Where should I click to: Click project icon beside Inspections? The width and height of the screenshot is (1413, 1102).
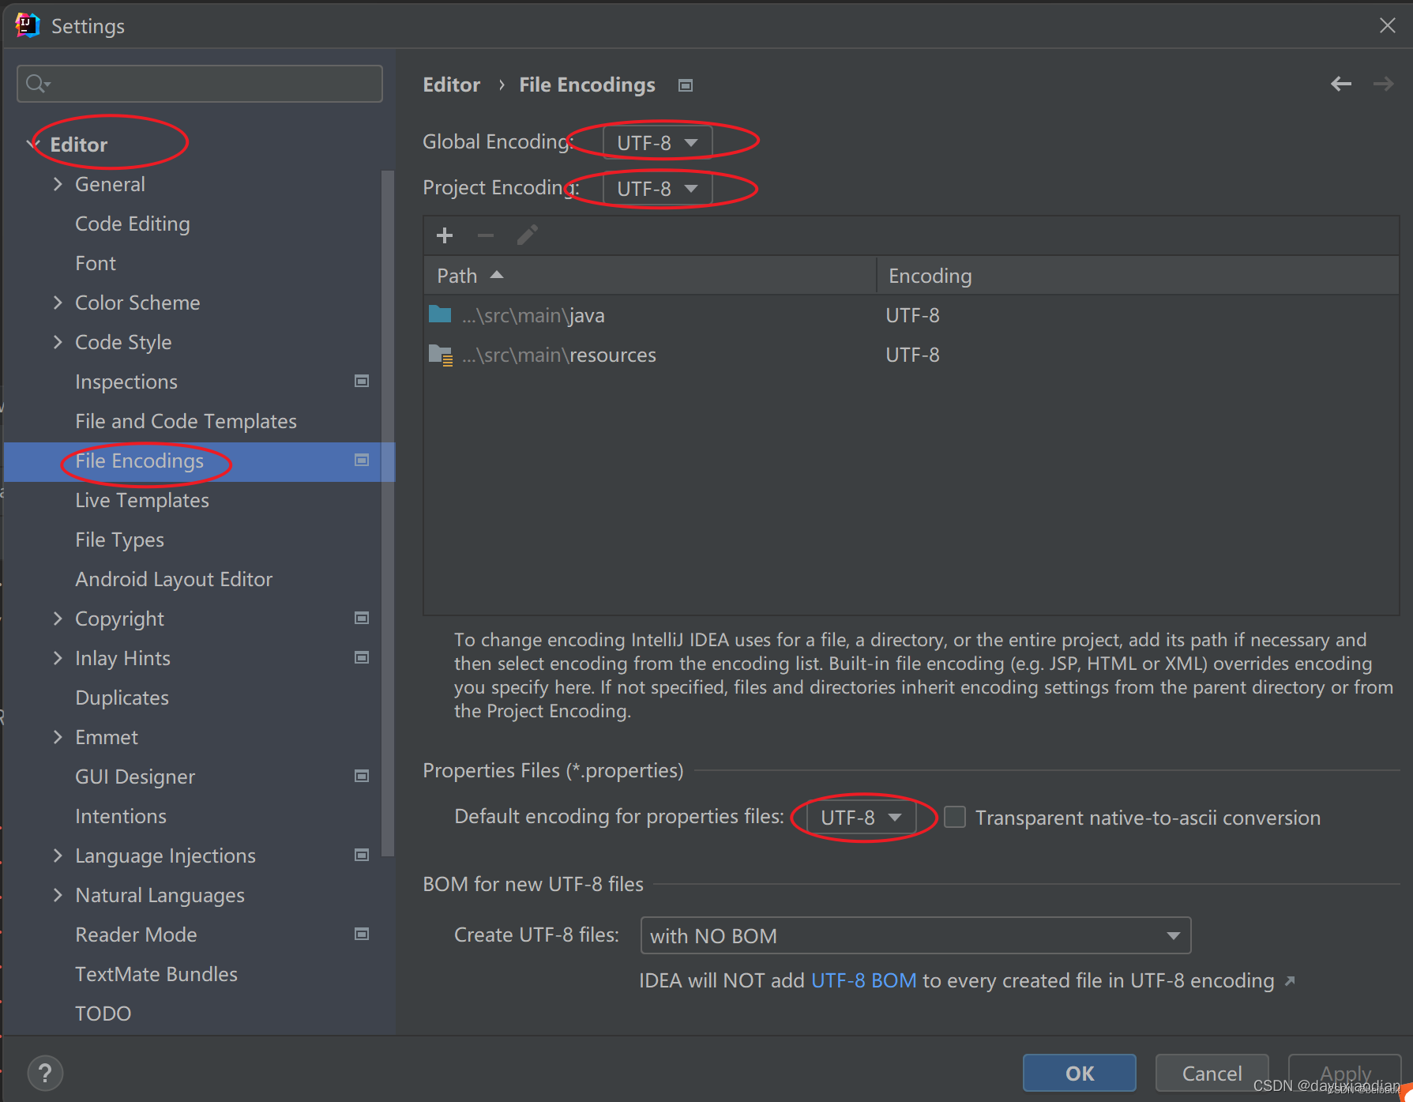(362, 381)
